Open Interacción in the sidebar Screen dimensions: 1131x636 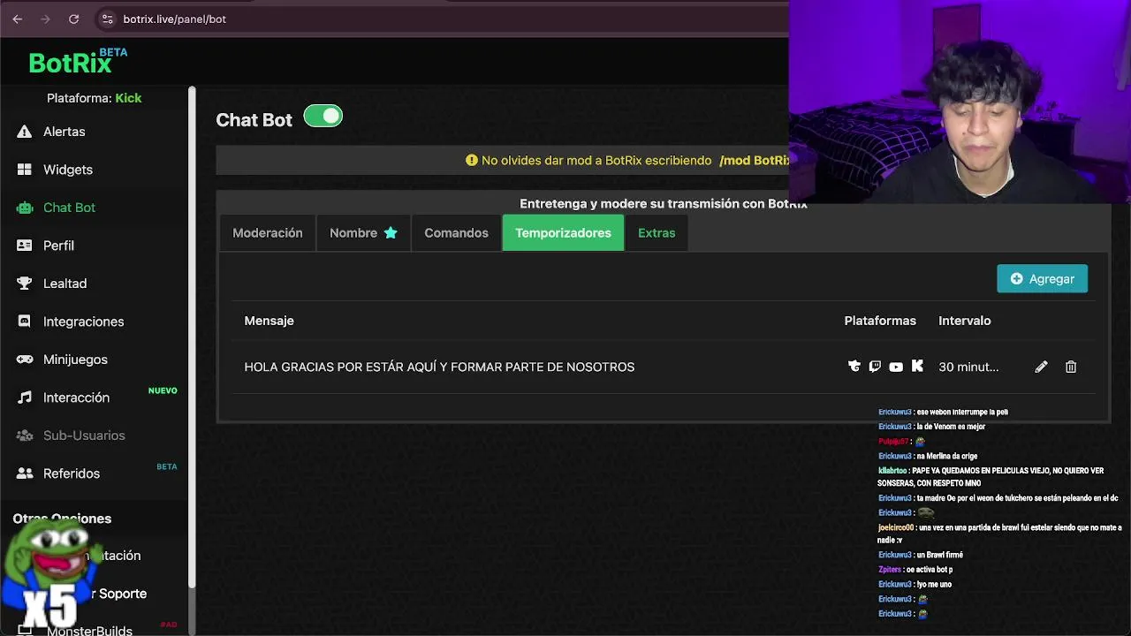pos(76,397)
